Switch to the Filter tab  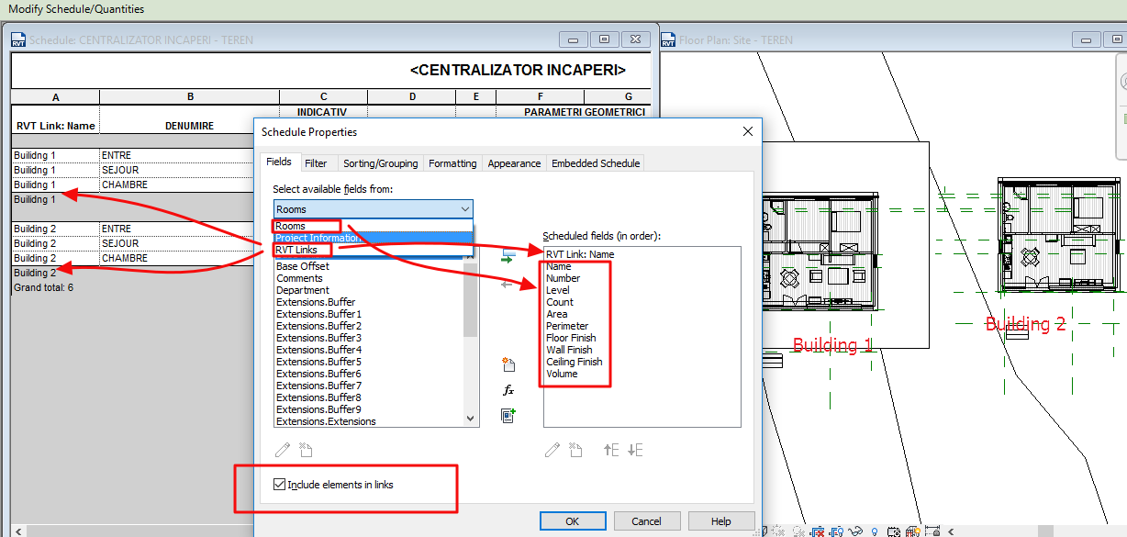[318, 162]
